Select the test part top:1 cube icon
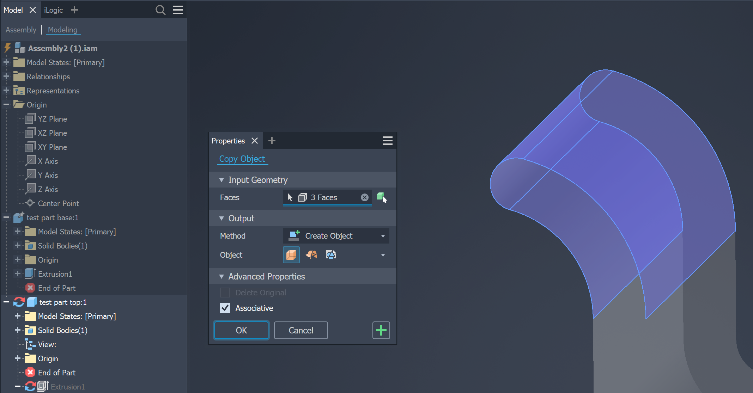 32,302
